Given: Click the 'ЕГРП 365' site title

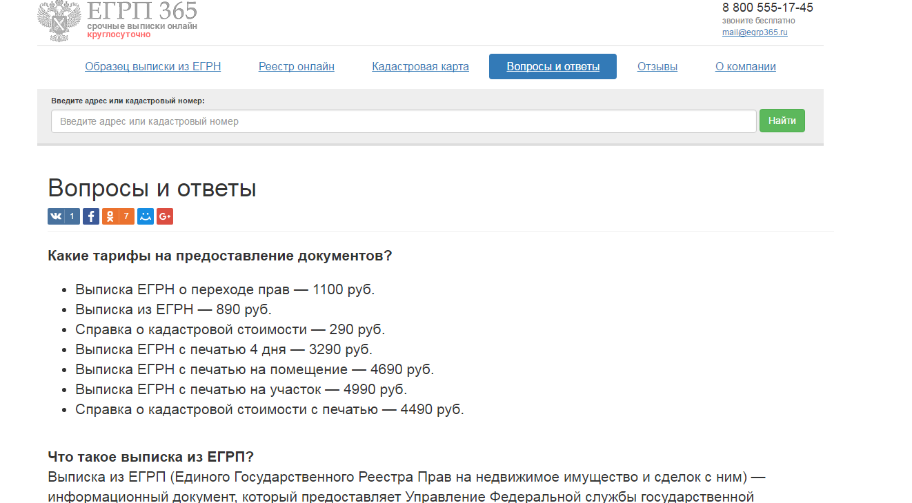Looking at the screenshot, I should pos(142,11).
